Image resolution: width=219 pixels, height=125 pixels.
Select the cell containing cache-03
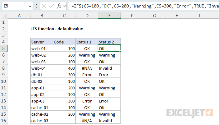42,121
